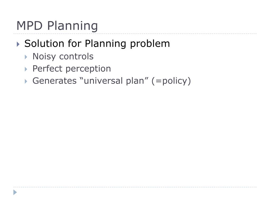The image size is (270, 202).
Task: Click the arrow bullet beside Solution for Planning problem
Action: click(18, 44)
